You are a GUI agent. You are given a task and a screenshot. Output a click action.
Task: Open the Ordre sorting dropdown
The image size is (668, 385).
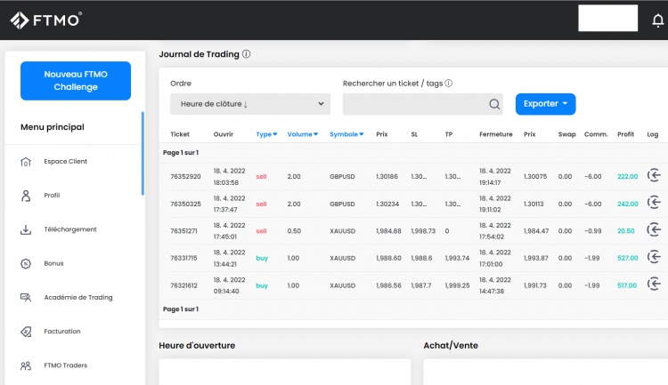click(x=249, y=104)
